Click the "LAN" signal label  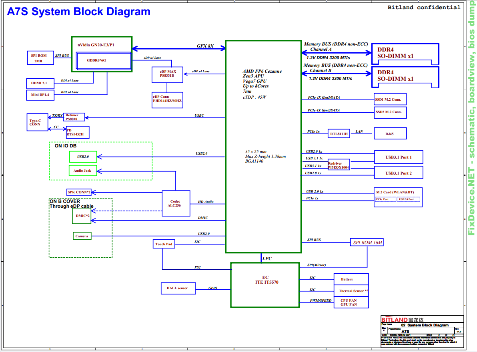(359, 131)
